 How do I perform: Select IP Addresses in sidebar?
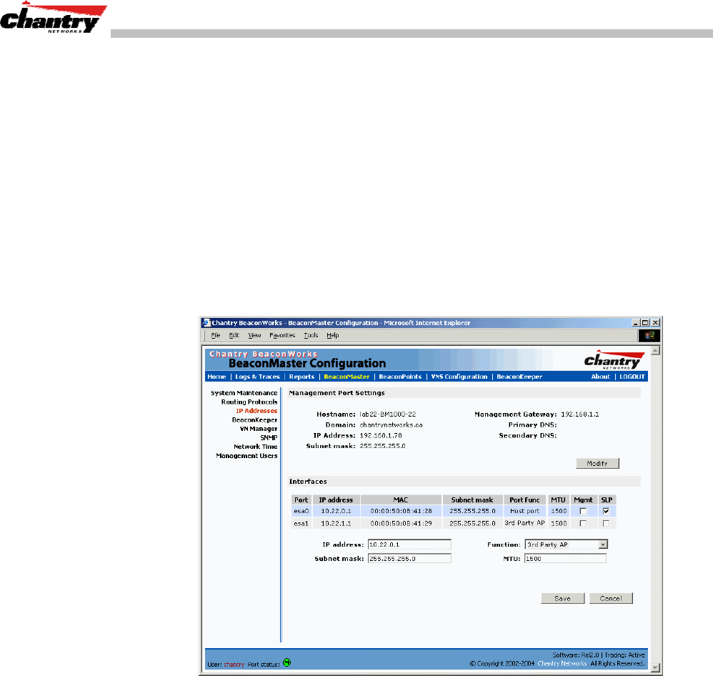coord(256,411)
